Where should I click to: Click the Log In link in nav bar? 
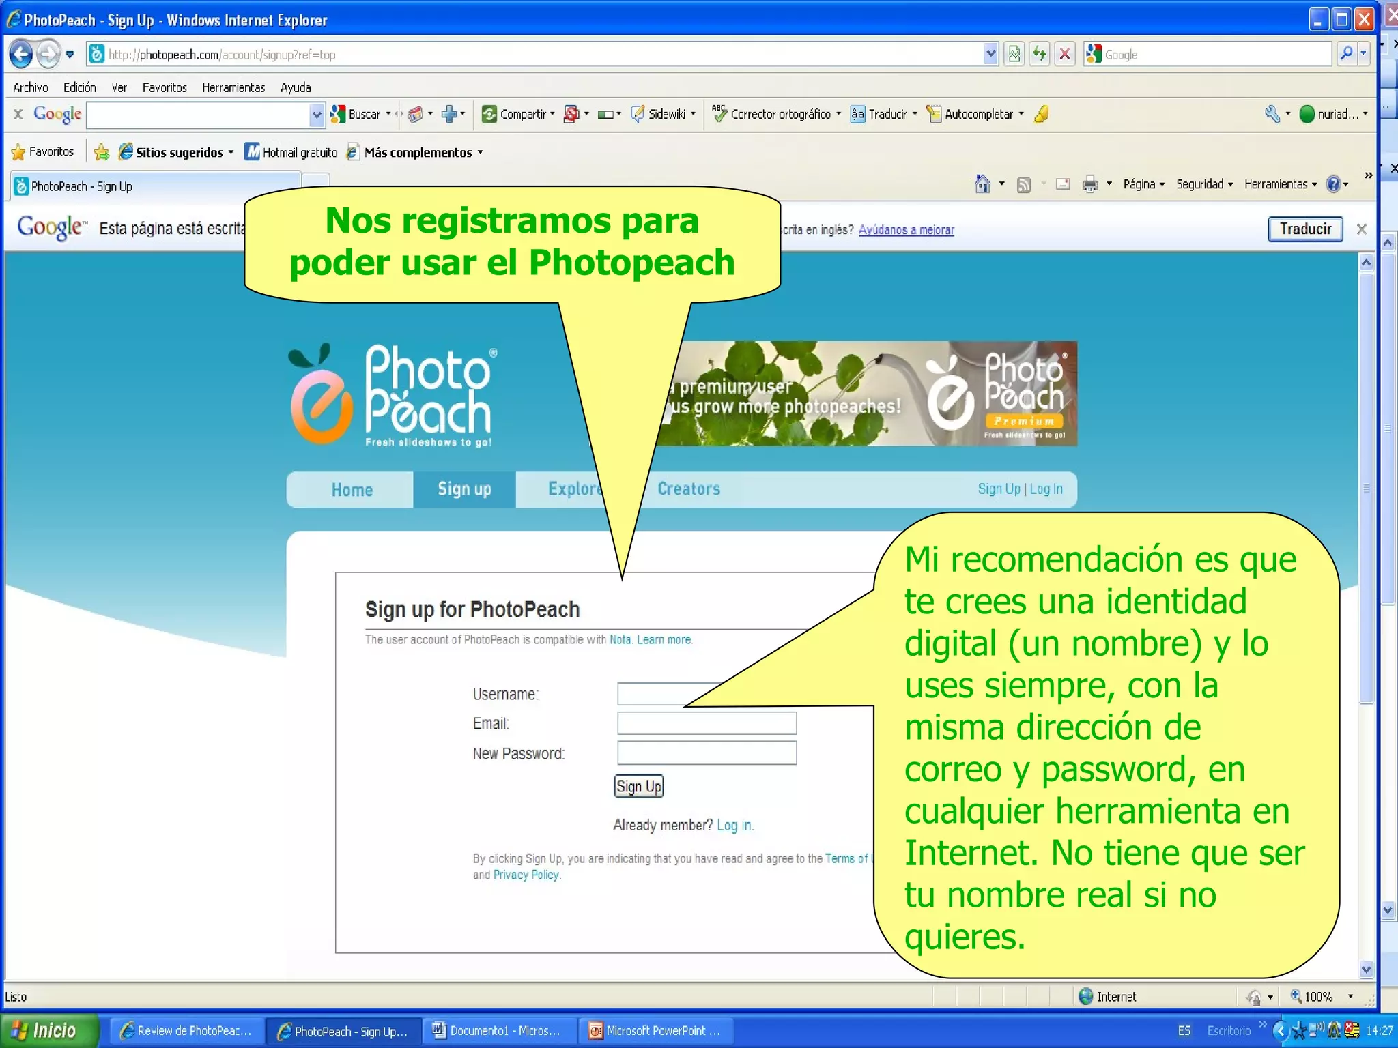coord(1046,489)
